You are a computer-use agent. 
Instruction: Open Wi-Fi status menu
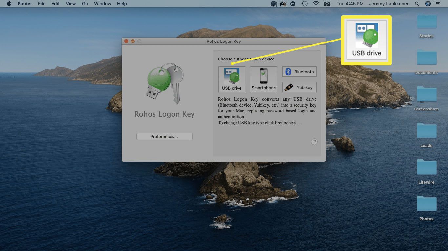[x=316, y=4]
